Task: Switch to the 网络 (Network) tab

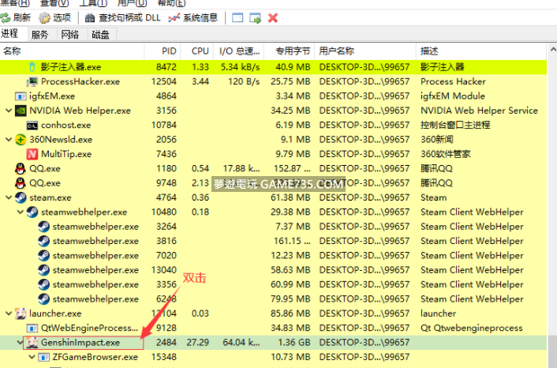Action: coord(70,35)
